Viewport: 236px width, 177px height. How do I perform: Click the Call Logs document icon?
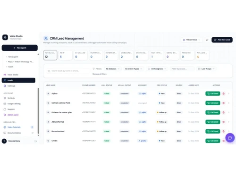click(5, 86)
